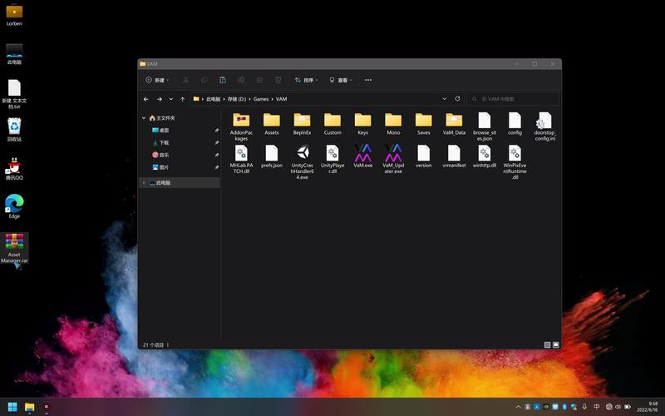The height and width of the screenshot is (416, 665).
Task: Select UnityCrashHandler64.exe file icon
Action: click(x=302, y=153)
